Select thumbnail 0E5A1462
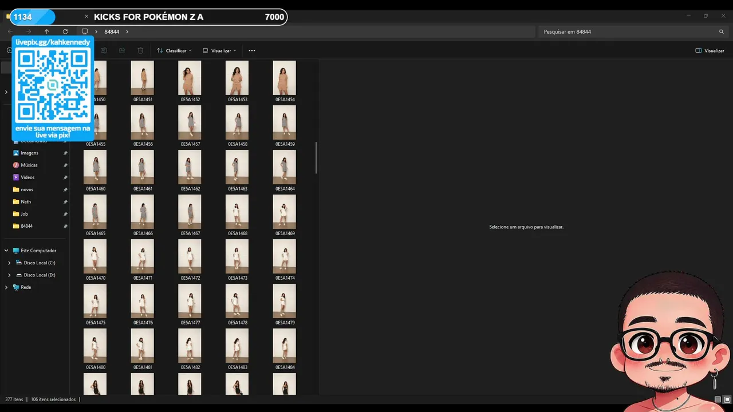This screenshot has width=733, height=412. click(x=190, y=167)
